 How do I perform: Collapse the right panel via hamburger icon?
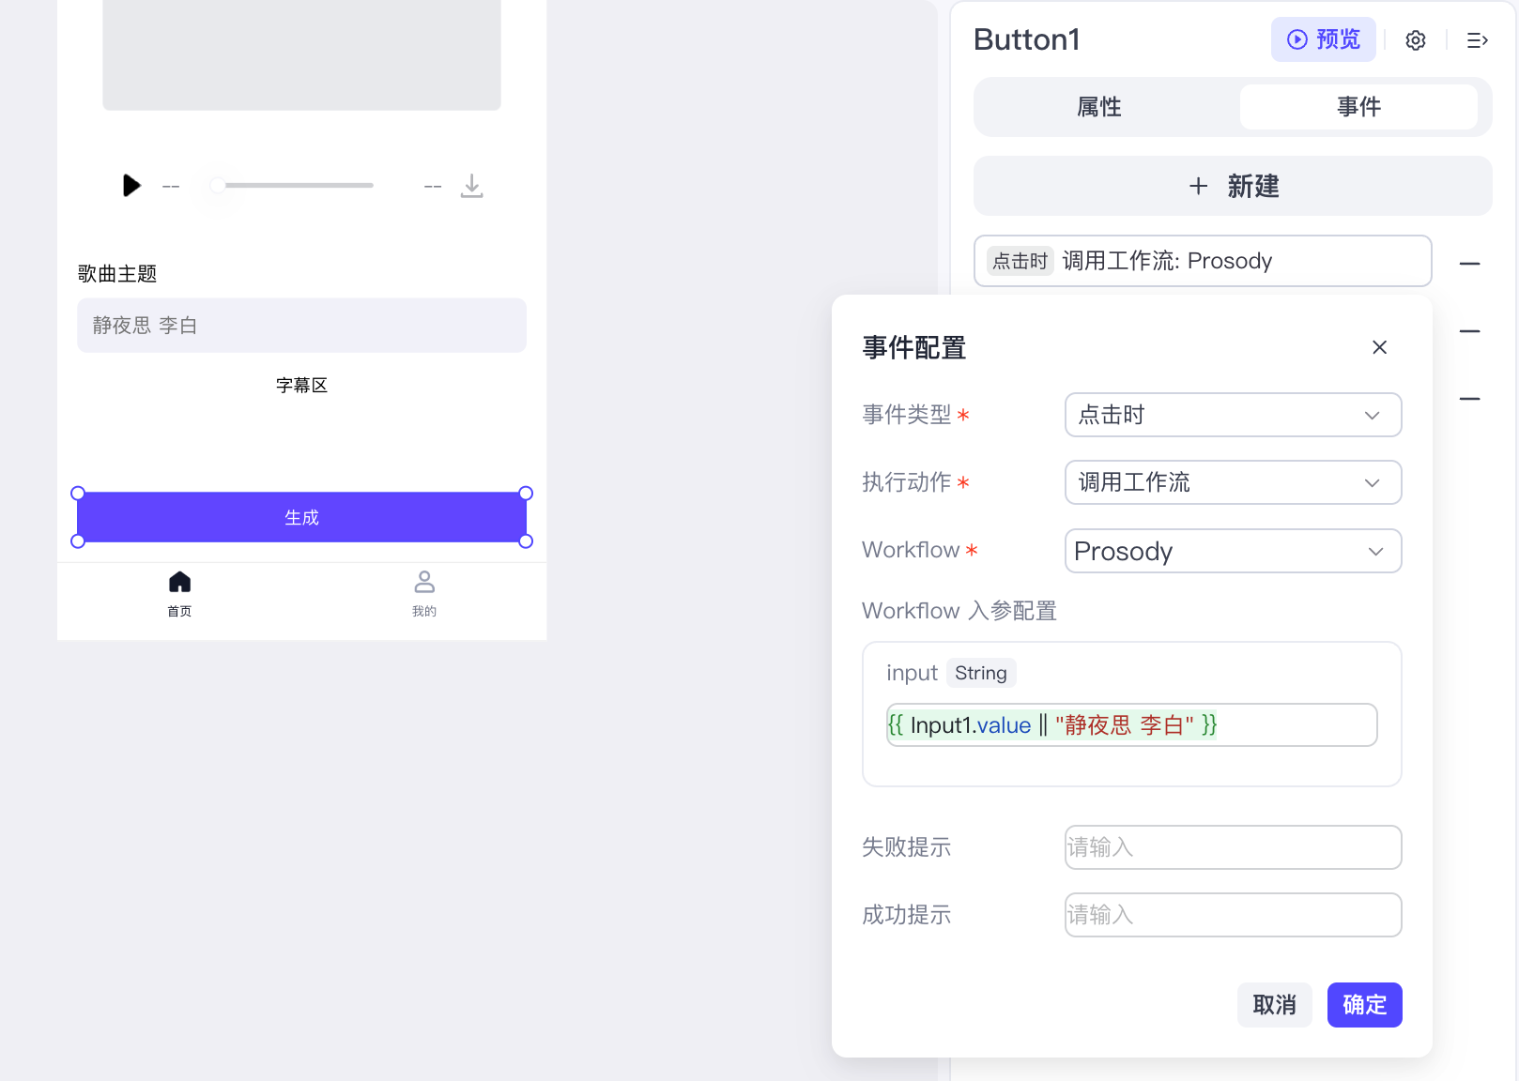click(x=1477, y=40)
